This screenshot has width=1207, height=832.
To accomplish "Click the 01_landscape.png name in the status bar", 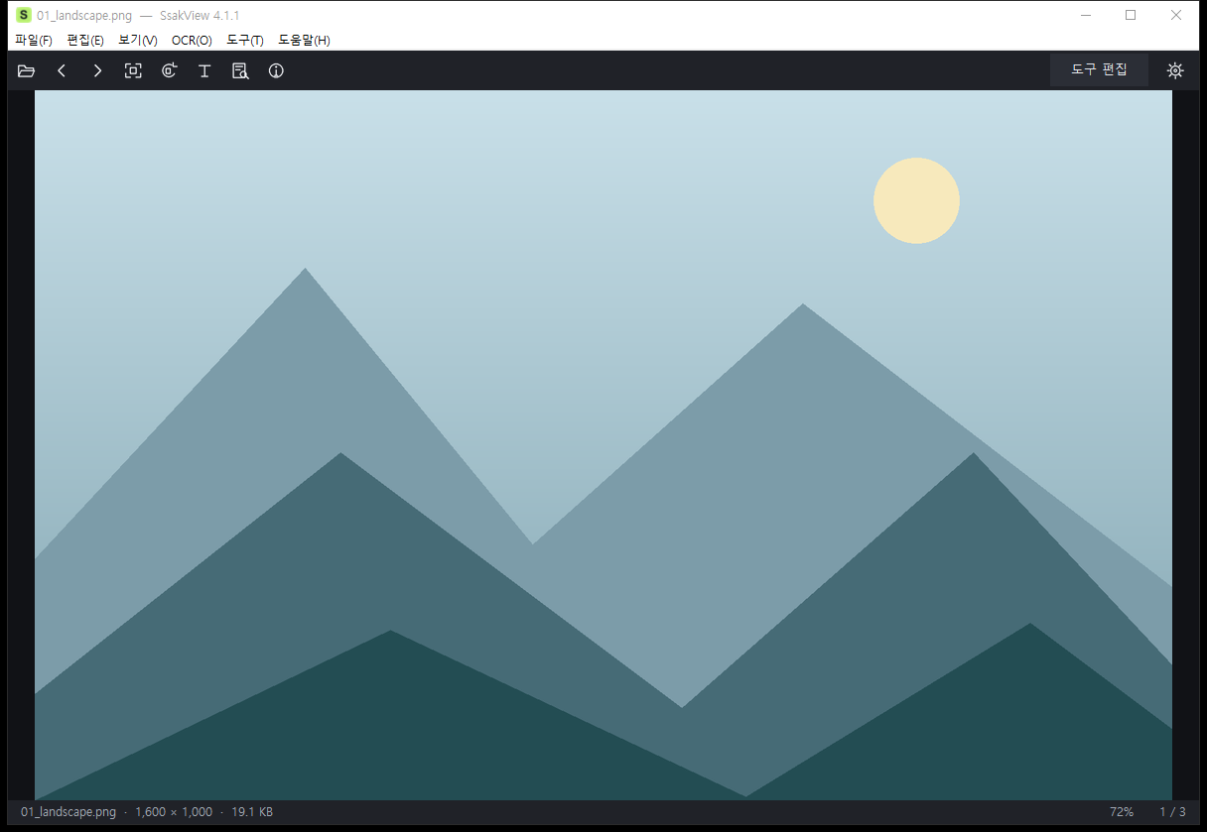I will [x=68, y=812].
